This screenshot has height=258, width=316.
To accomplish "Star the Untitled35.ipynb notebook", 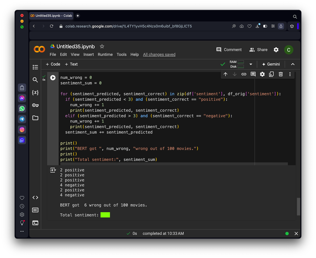I will [102, 46].
